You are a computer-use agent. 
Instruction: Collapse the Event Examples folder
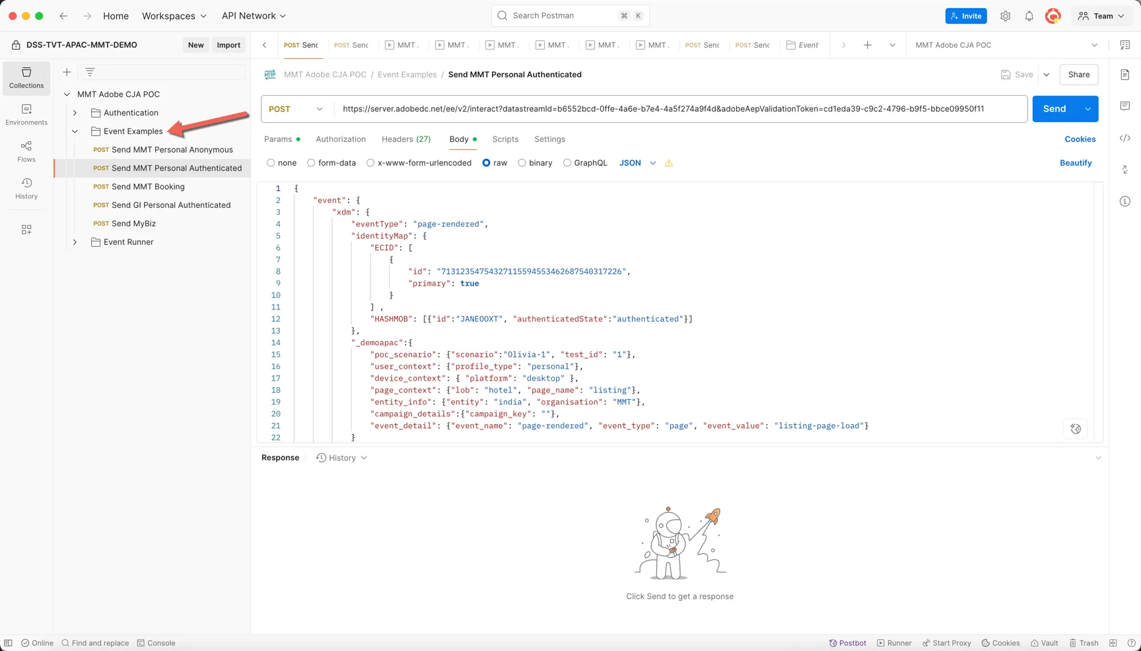point(75,131)
